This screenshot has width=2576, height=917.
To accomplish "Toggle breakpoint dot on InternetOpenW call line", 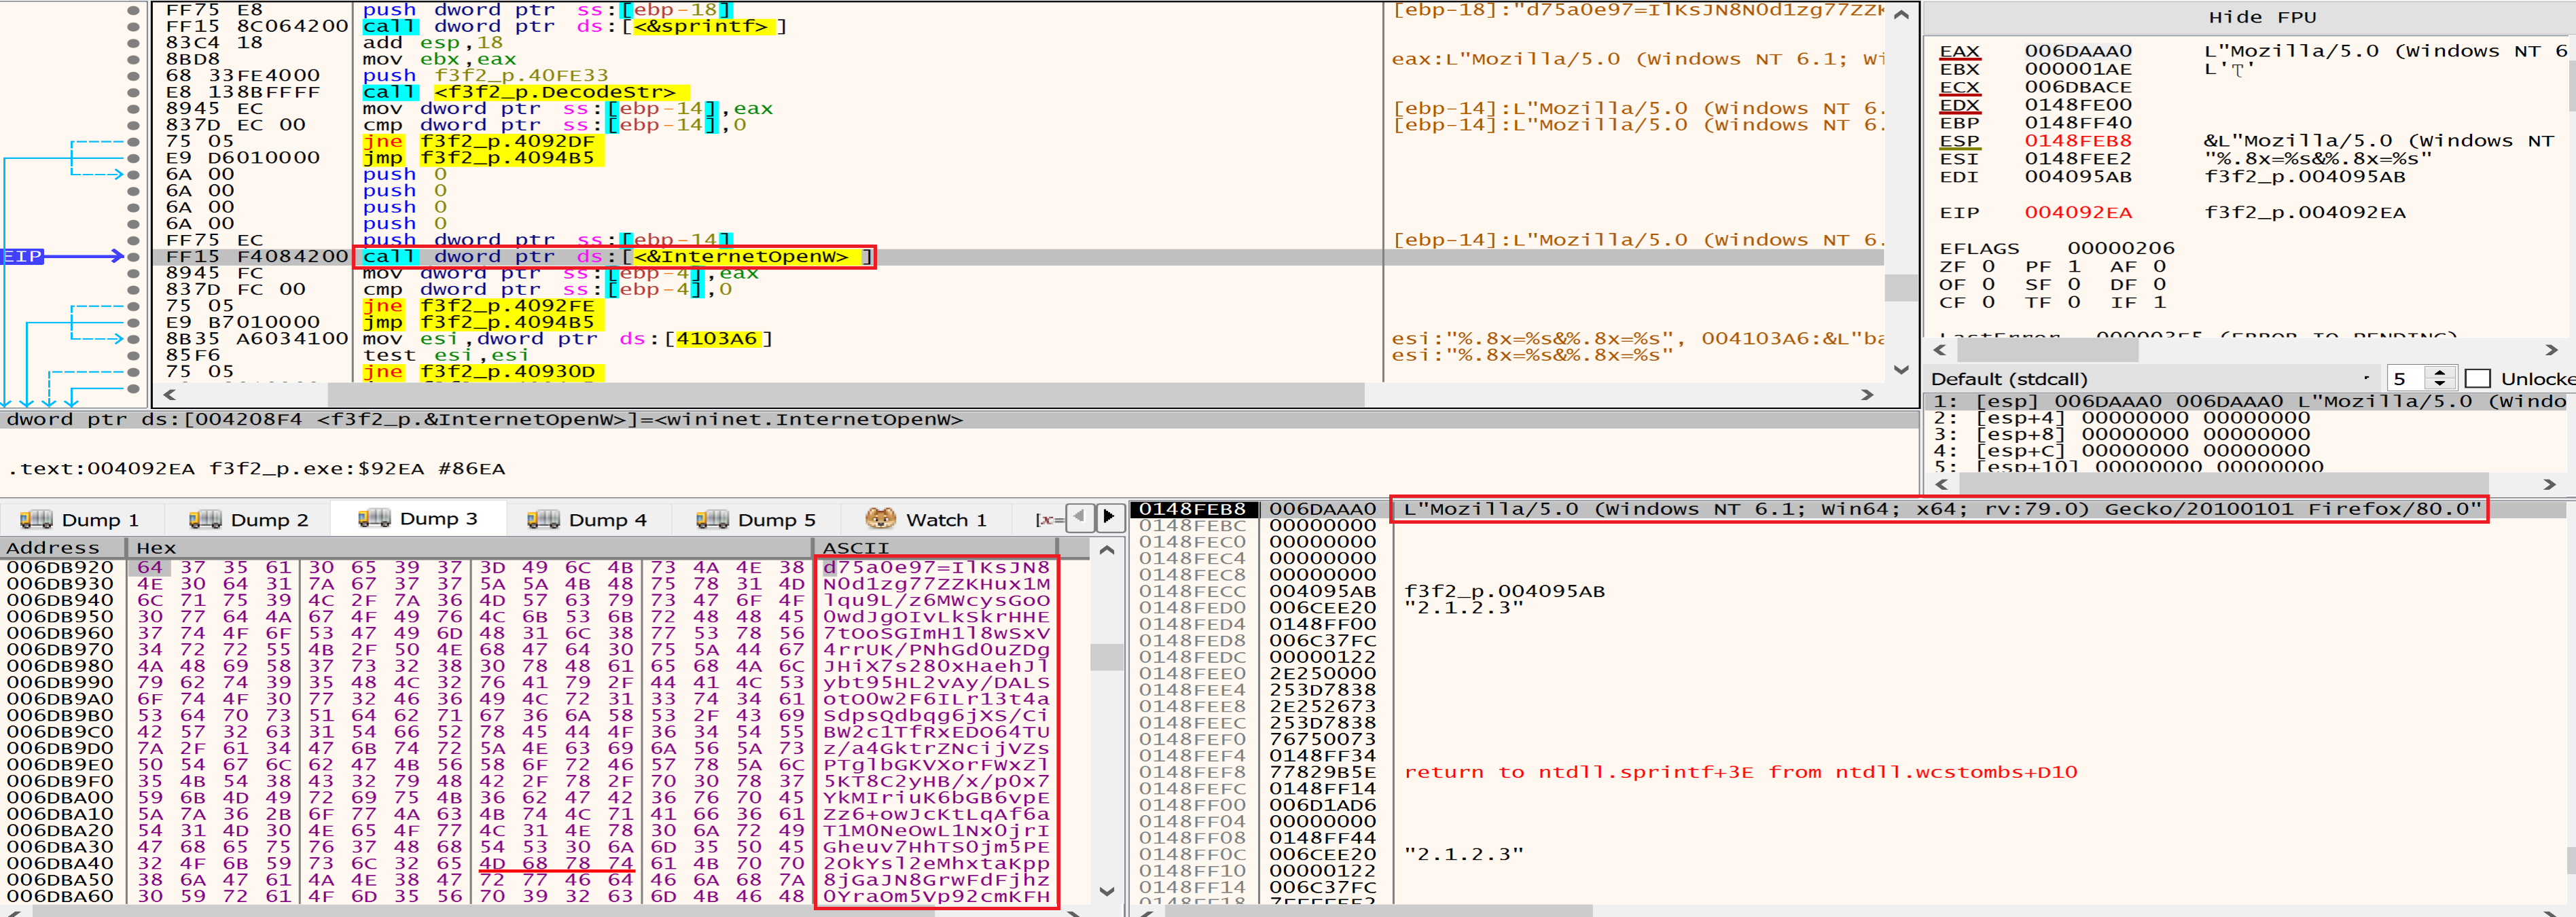I will tap(134, 257).
